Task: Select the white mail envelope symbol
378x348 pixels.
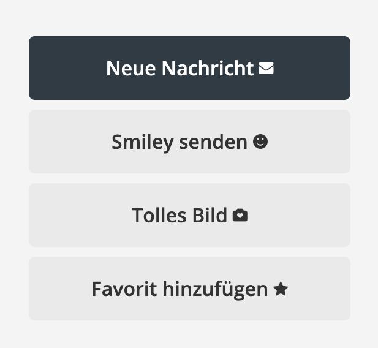Action: (x=266, y=68)
